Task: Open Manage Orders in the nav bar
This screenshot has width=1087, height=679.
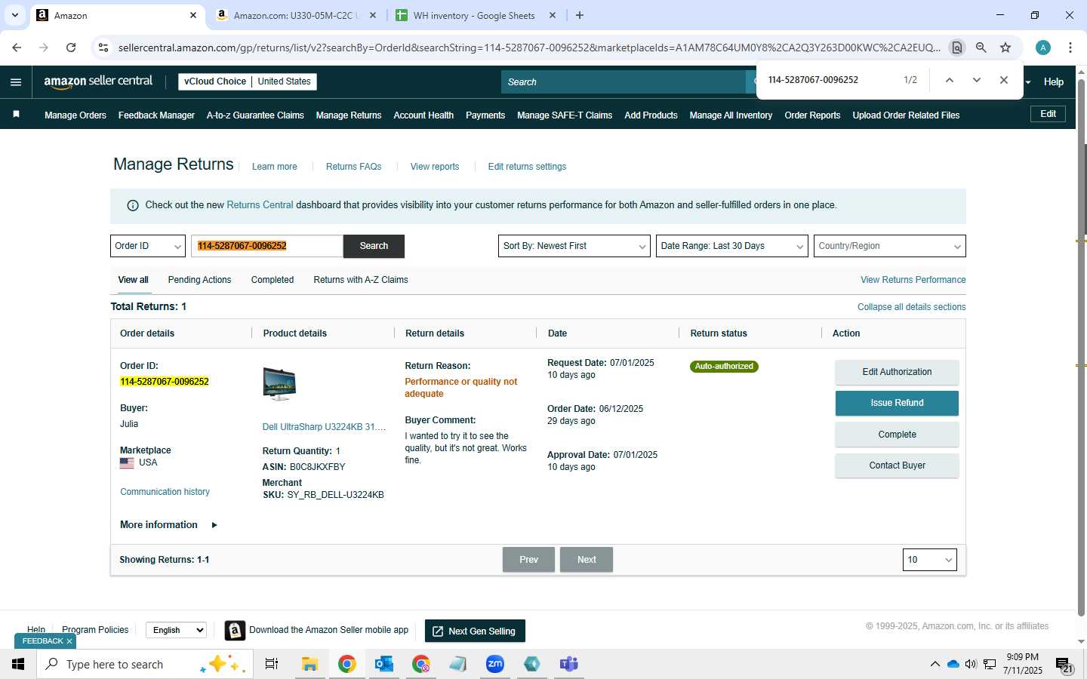Action: point(75,115)
